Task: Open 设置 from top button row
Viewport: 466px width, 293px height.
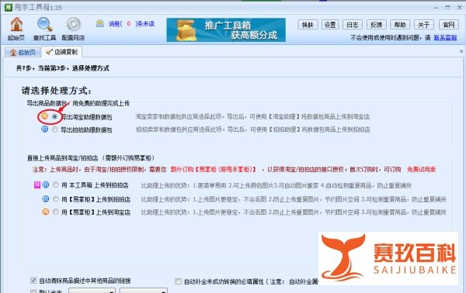Action: [330, 25]
